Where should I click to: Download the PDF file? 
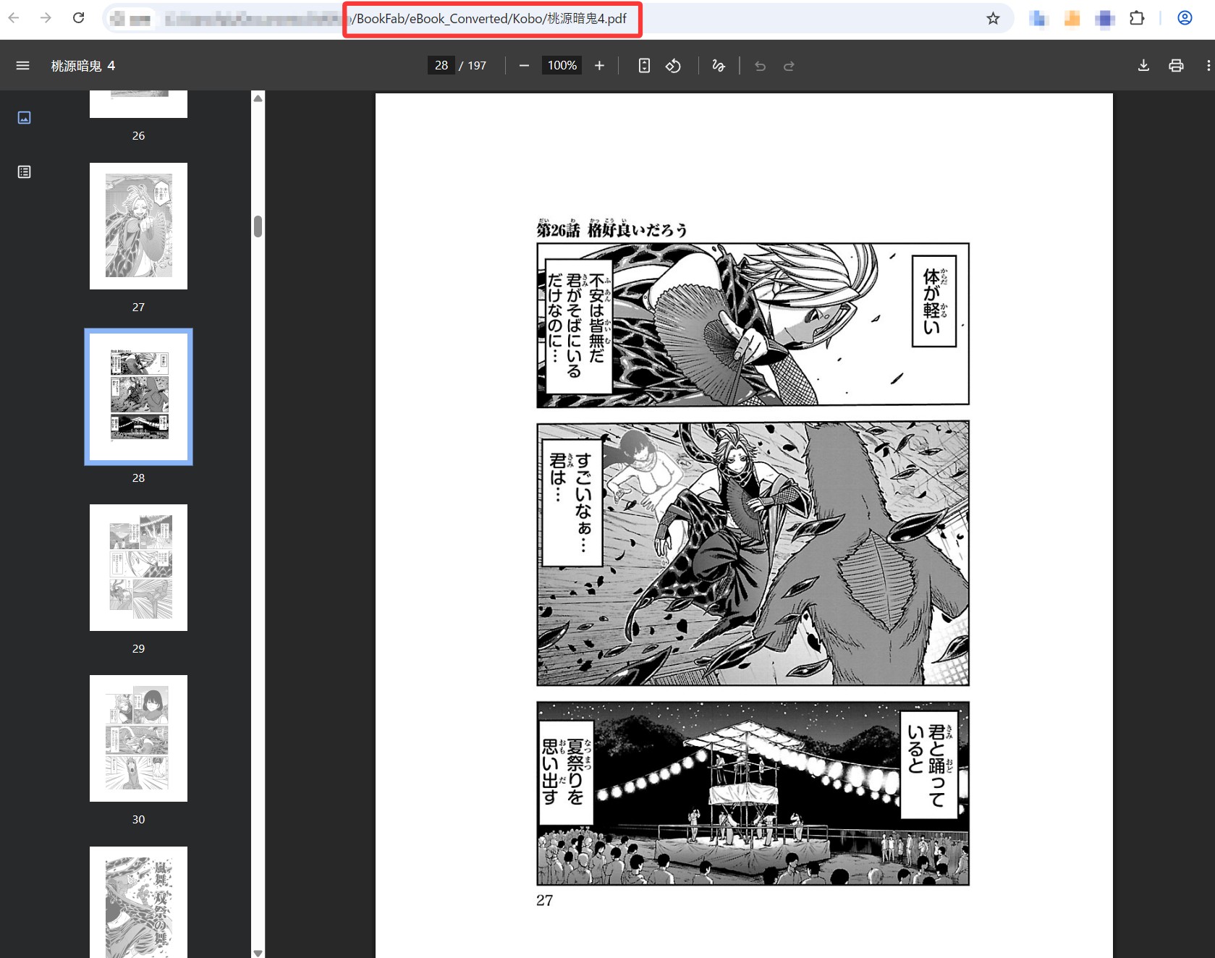pyautogui.click(x=1143, y=66)
